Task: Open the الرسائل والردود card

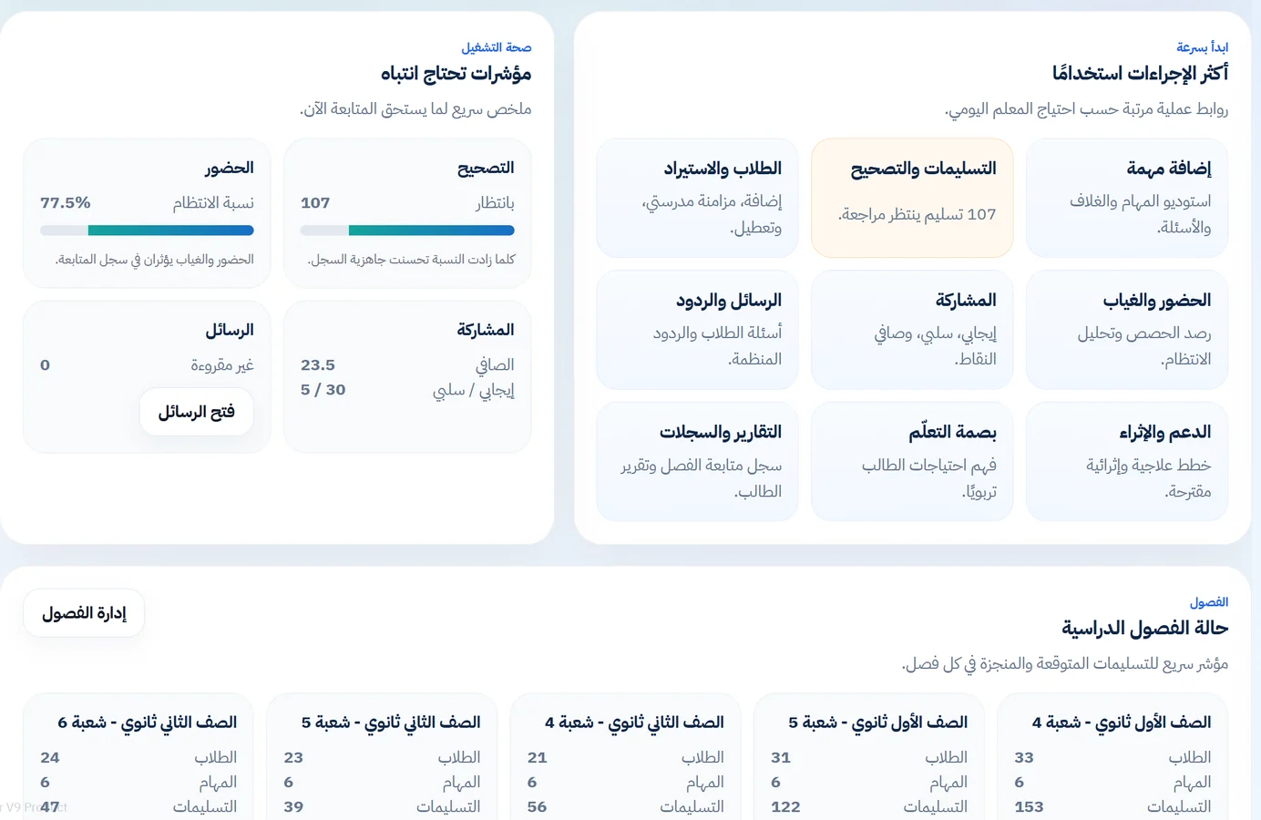Action: (x=697, y=330)
